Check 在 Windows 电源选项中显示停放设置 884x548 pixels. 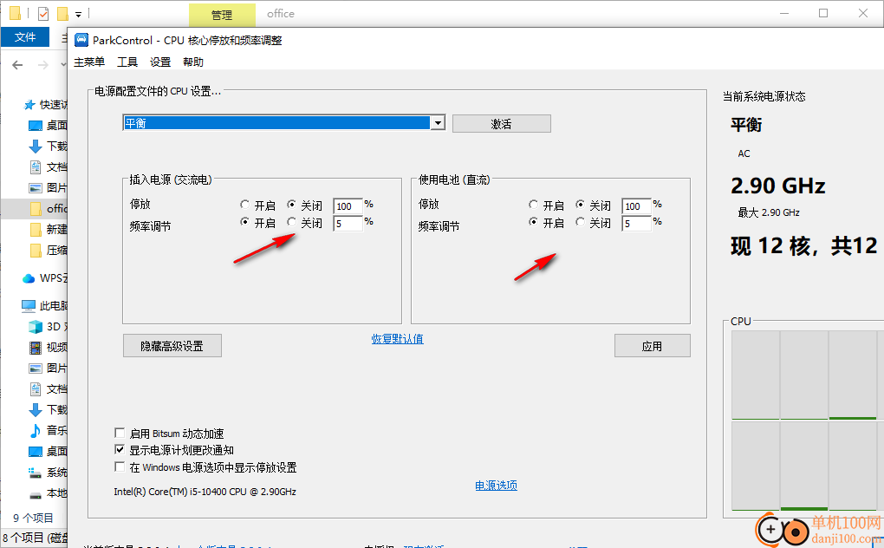(x=120, y=466)
